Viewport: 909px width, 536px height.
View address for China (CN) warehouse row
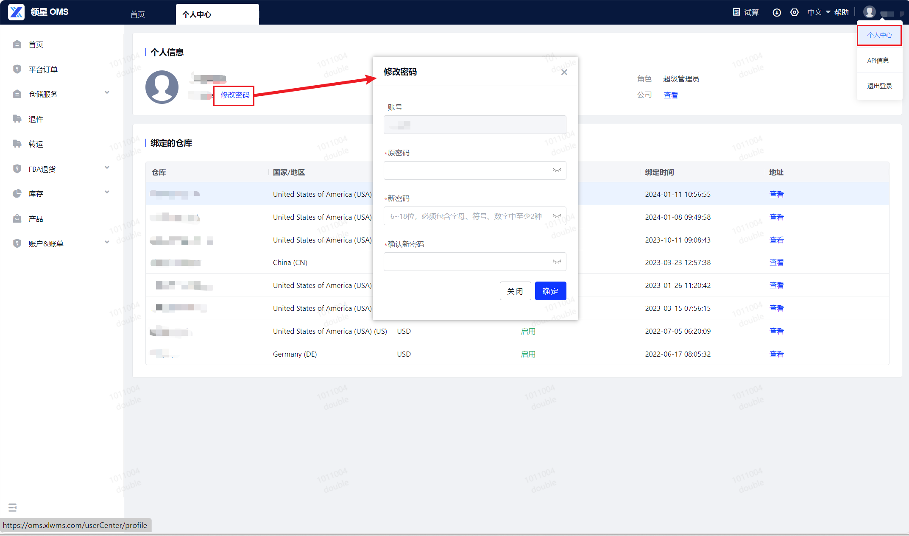[x=777, y=262]
